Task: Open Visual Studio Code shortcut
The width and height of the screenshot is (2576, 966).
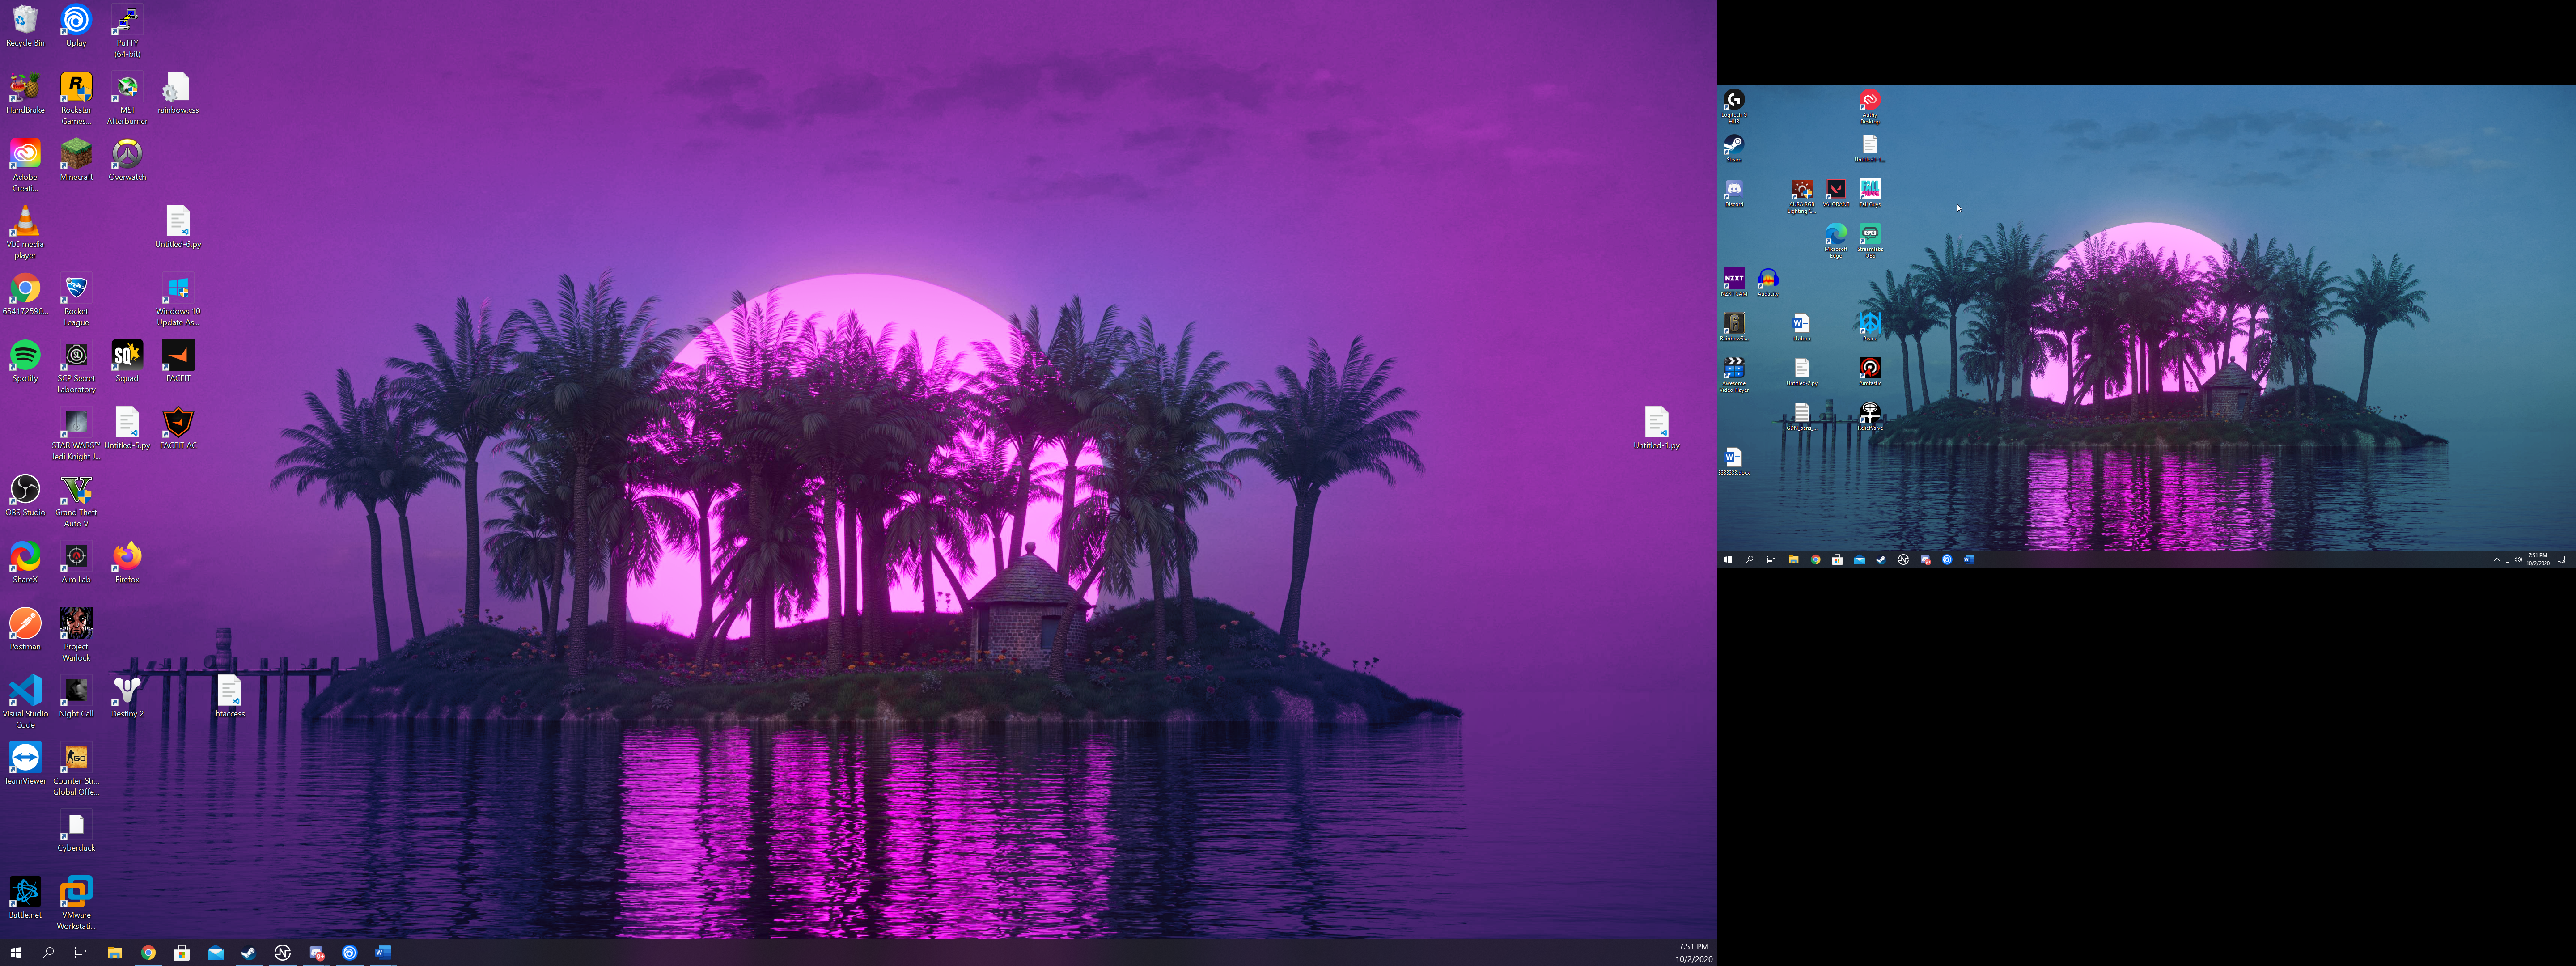Action: (25, 691)
